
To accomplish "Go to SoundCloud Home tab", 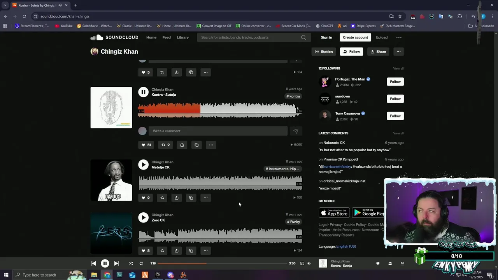I will 151,37.
